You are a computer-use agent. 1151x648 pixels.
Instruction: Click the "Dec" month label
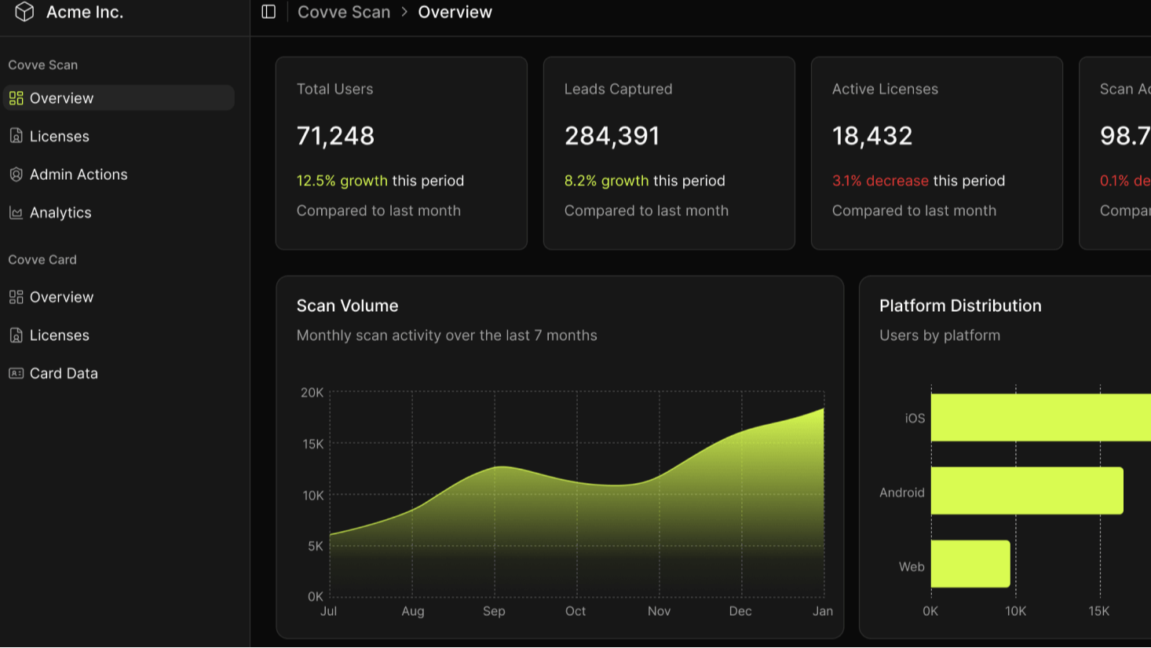click(x=740, y=611)
